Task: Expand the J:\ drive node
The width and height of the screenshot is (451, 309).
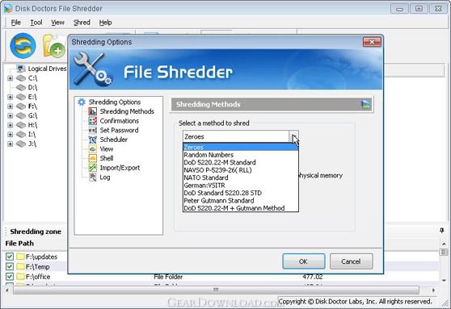Action: (x=10, y=144)
